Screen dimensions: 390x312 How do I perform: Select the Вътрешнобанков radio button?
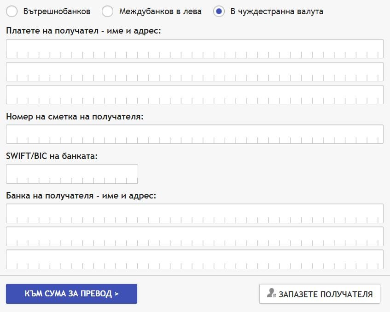tap(12, 11)
